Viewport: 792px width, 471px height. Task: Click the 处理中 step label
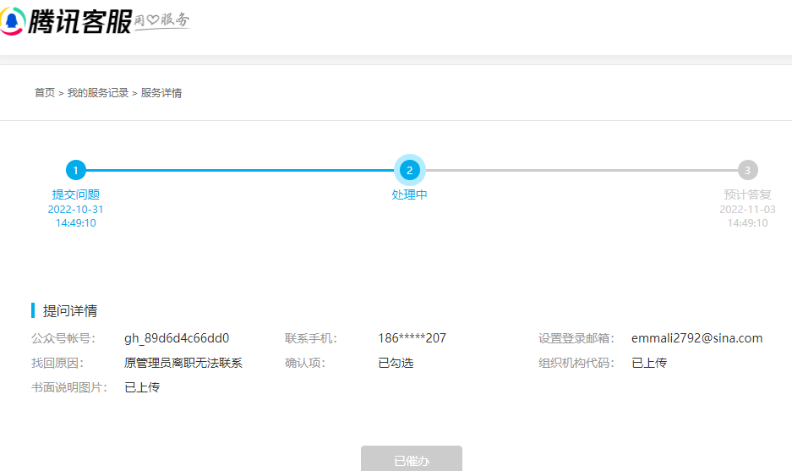coord(410,194)
